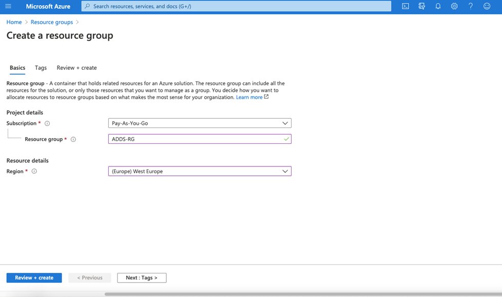Show info tooltip next to Region
Screen dimensions: 502x297
(x=34, y=171)
